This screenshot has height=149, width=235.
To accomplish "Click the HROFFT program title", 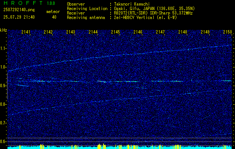I will click(x=23, y=3).
